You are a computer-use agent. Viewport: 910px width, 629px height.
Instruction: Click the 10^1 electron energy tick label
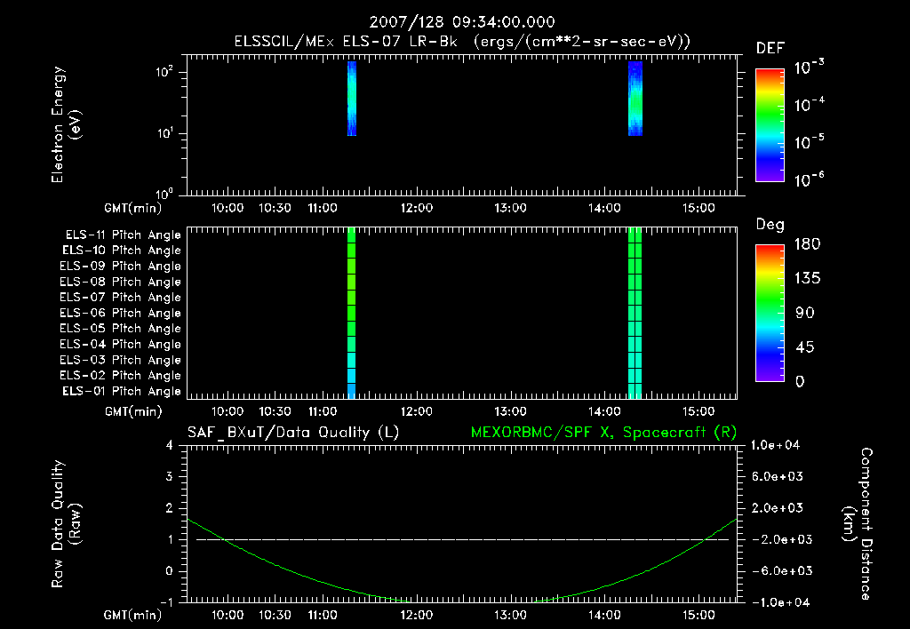(164, 133)
